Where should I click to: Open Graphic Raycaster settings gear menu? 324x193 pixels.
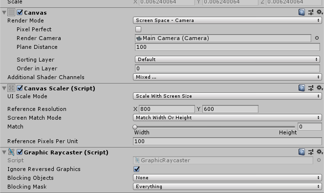point(320,152)
